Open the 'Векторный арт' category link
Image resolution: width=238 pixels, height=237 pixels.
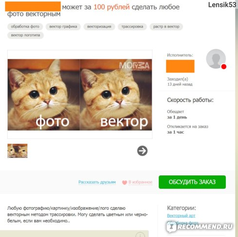click(x=181, y=216)
